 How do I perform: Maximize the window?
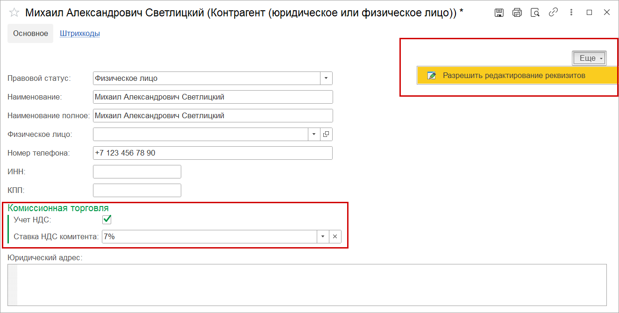tap(589, 13)
